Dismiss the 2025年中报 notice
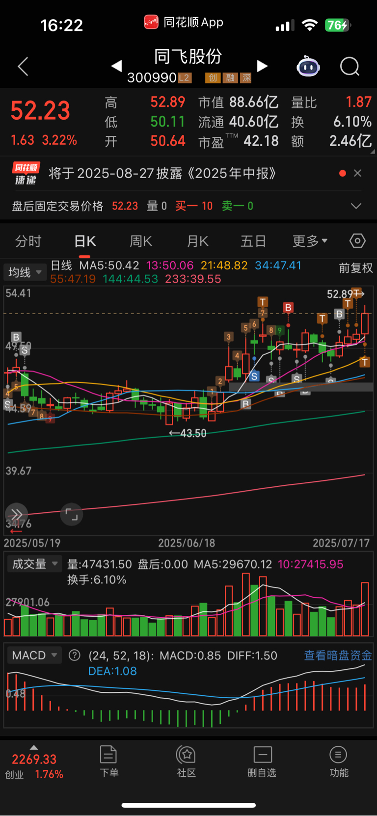This screenshot has width=377, height=816. 358,173
